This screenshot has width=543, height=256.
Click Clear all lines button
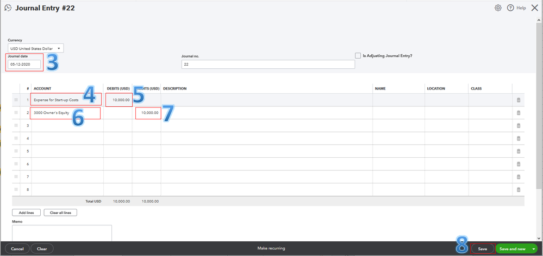coord(60,213)
